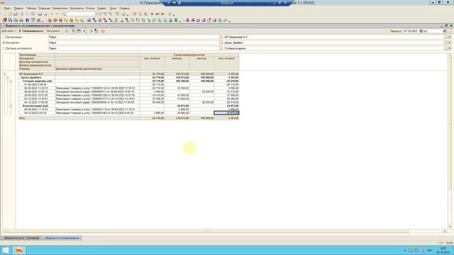Open the Файл menu
The height and width of the screenshot is (255, 454).
pyautogui.click(x=7, y=8)
